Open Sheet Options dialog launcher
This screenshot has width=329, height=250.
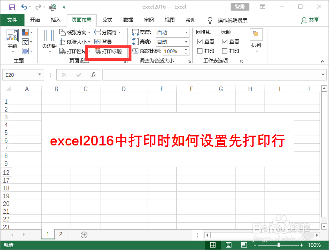pos(242,62)
